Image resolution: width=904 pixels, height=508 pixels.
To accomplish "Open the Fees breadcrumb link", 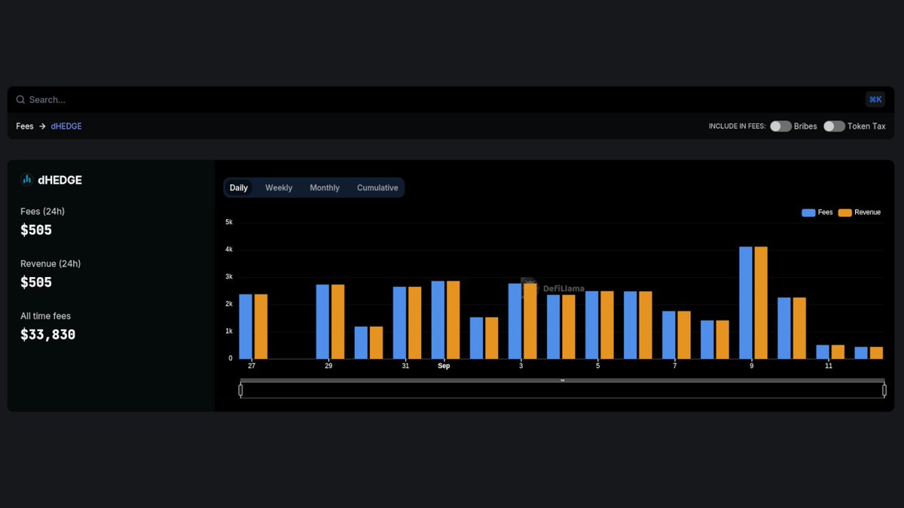I will click(x=25, y=126).
